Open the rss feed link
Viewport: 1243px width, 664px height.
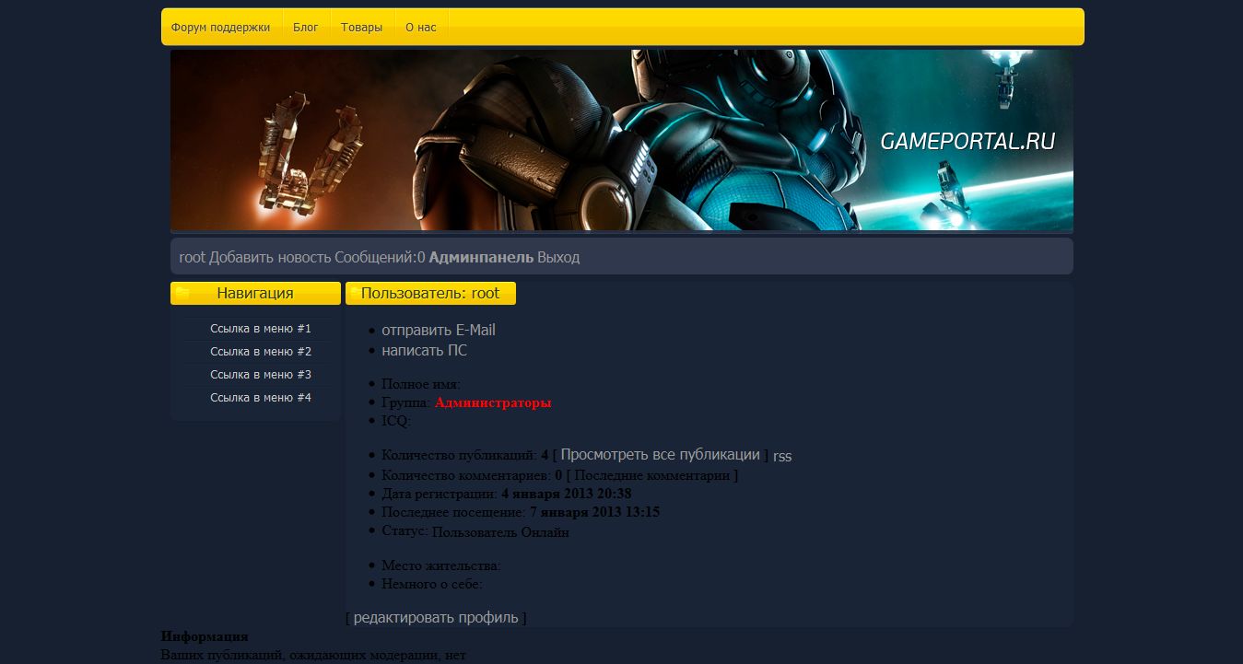pyautogui.click(x=782, y=456)
